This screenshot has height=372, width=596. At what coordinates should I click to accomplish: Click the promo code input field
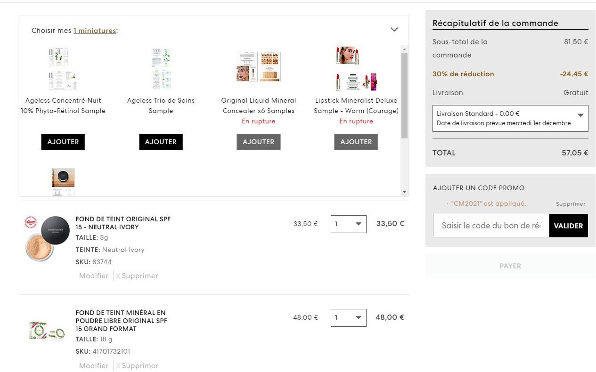(491, 226)
